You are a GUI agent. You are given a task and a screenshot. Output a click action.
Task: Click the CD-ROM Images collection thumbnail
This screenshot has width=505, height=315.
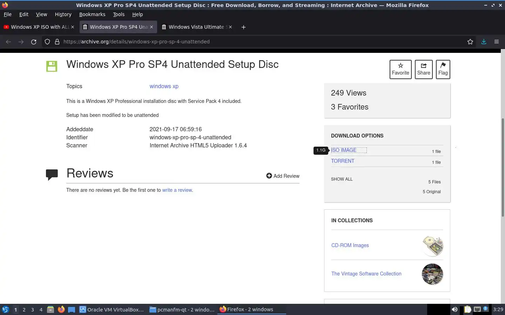coord(433,246)
